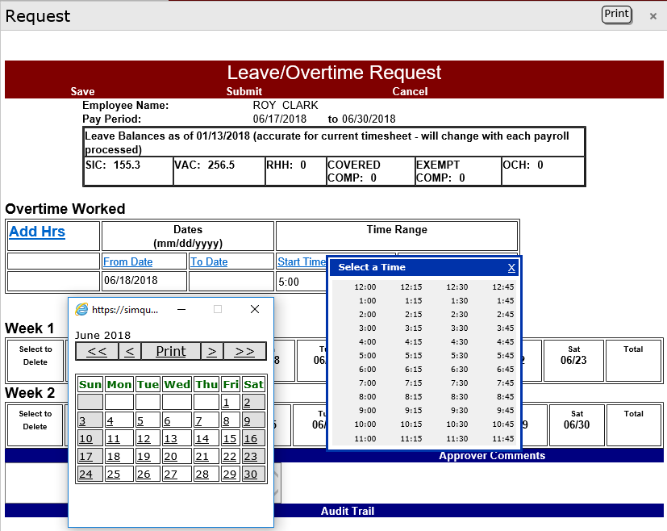This screenshot has width=667, height=531.
Task: Choose 7:30 in the time picker
Action: [460, 383]
